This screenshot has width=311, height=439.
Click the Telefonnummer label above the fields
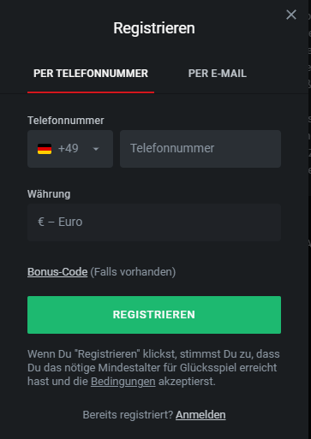coord(66,121)
